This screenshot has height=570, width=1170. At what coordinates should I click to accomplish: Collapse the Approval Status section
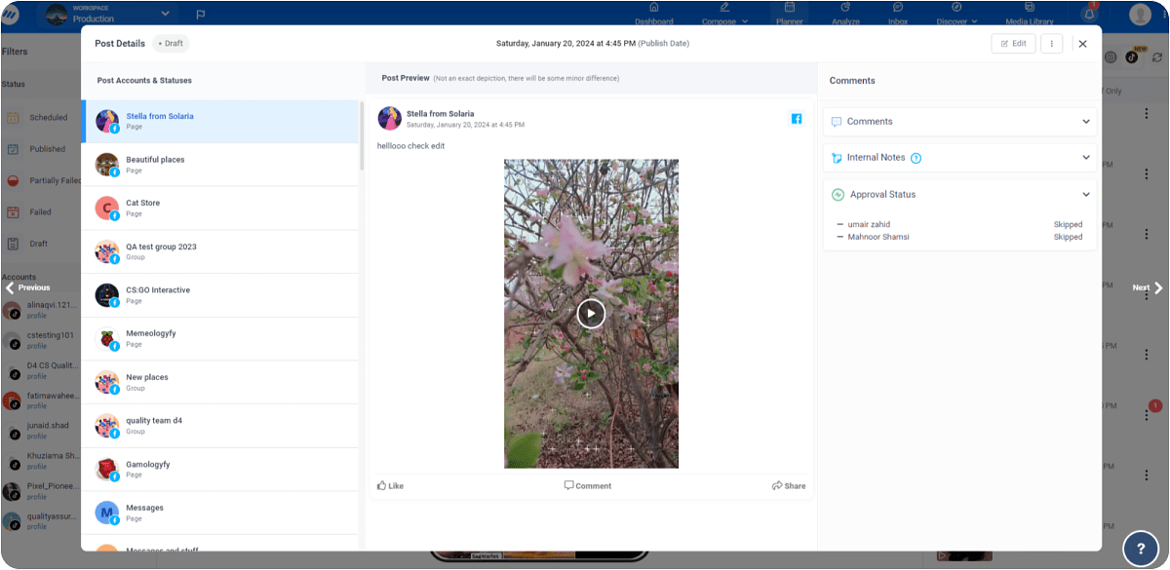(1085, 195)
